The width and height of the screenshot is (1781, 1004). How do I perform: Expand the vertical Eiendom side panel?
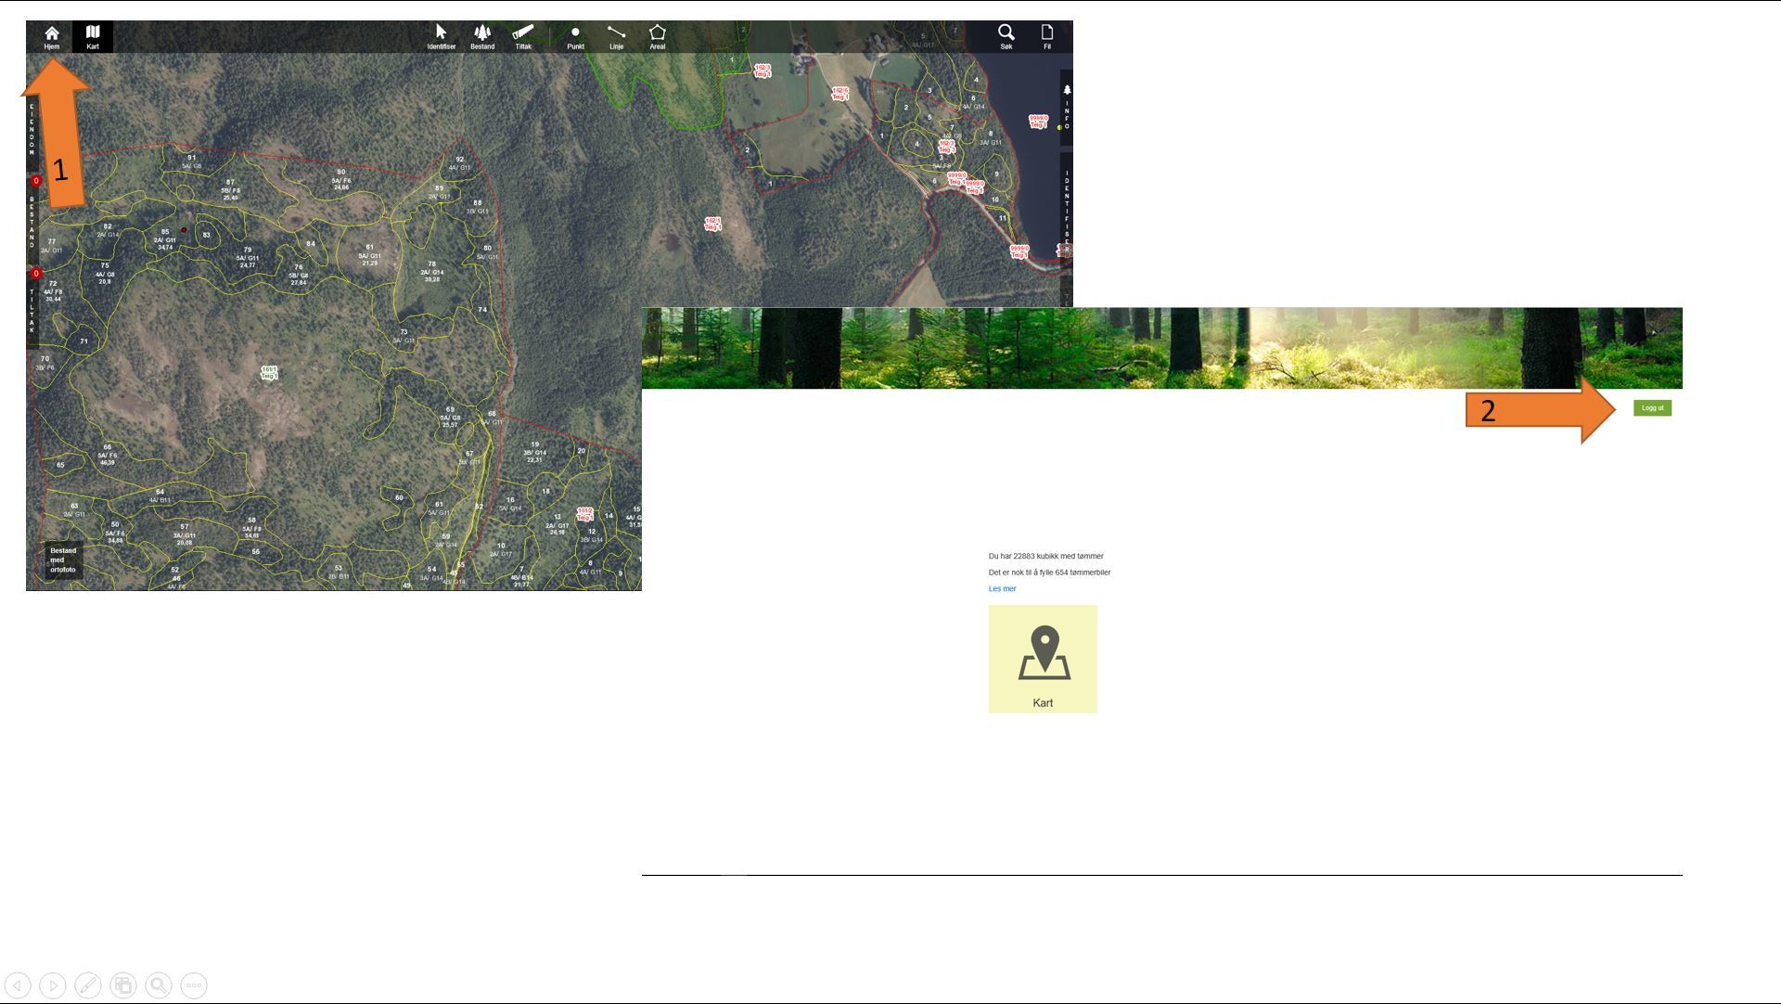pos(32,128)
